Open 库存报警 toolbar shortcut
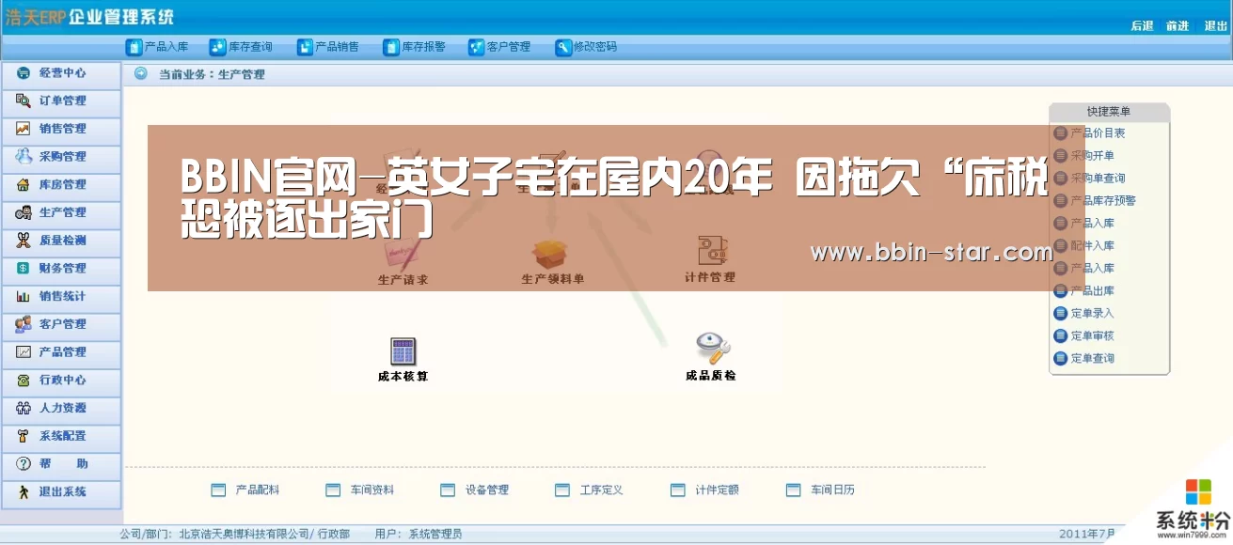This screenshot has height=545, width=1233. [414, 47]
